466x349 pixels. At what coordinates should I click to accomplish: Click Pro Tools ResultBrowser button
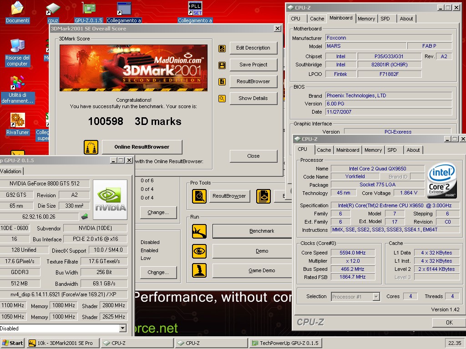(229, 196)
